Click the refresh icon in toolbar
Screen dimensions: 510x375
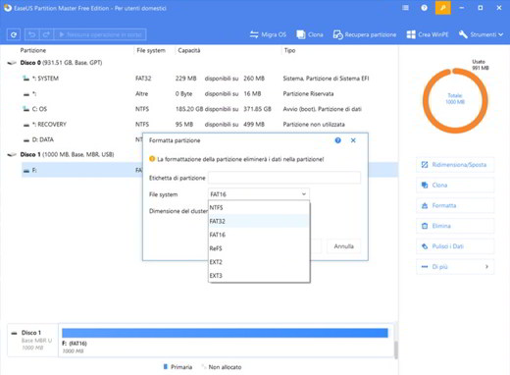pyautogui.click(x=14, y=34)
